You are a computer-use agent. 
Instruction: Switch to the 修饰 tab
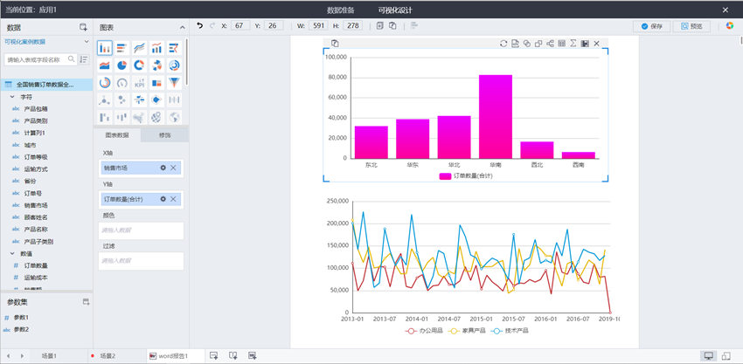(164, 135)
